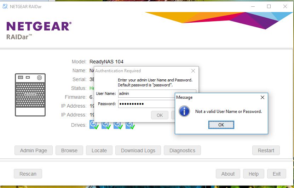Click the 'ReadyNAS 104' model text
Image resolution: width=294 pixels, height=188 pixels.
tap(106, 62)
